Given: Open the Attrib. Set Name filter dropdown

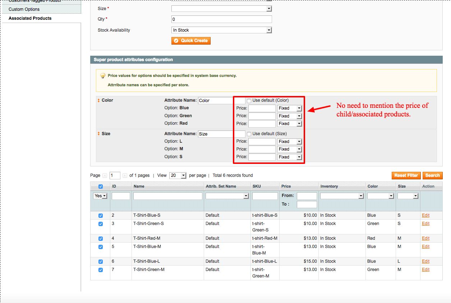Looking at the screenshot, I should click(x=227, y=196).
